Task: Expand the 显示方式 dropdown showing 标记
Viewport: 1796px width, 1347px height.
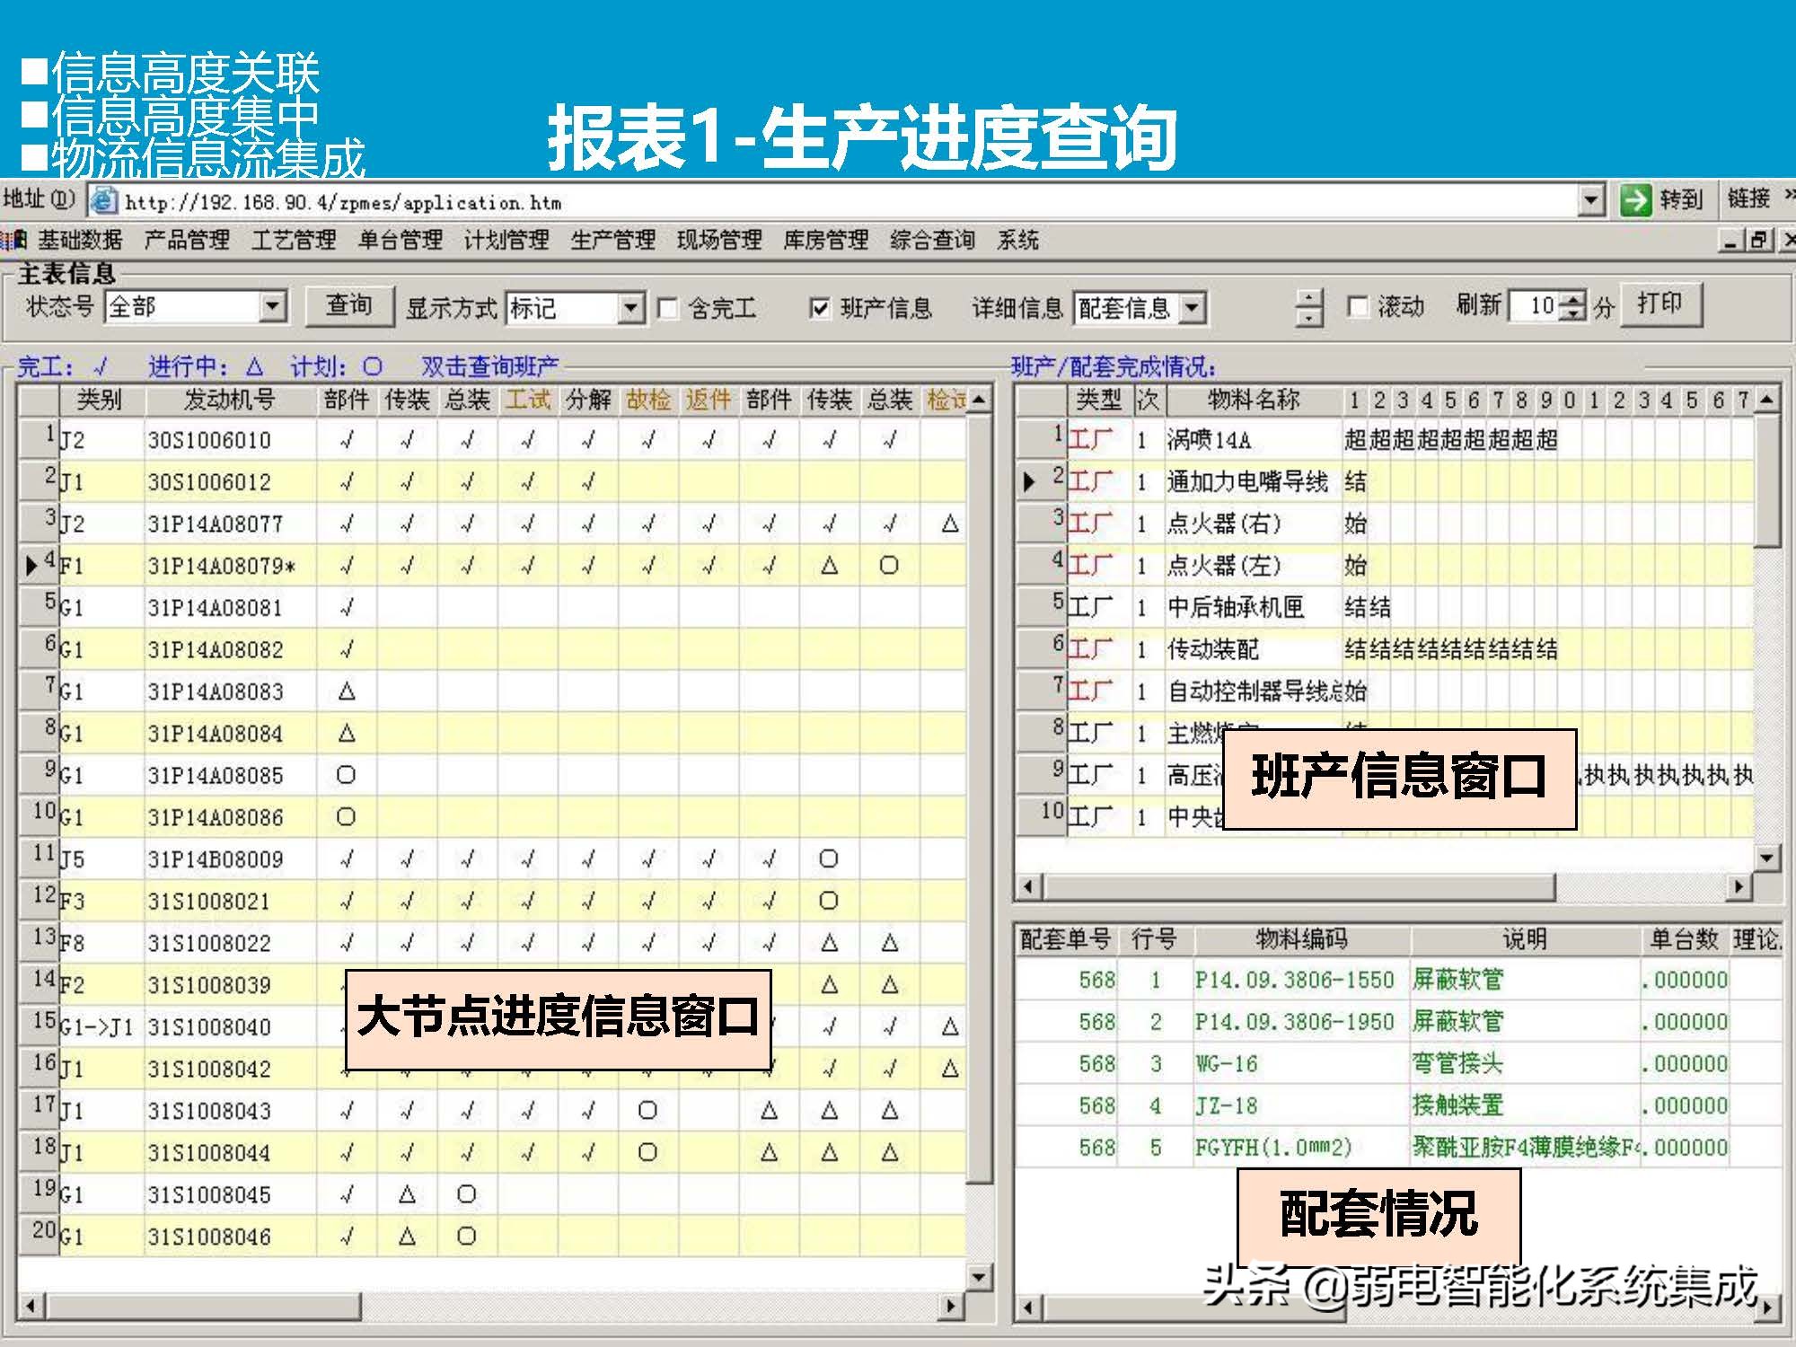Action: [631, 308]
